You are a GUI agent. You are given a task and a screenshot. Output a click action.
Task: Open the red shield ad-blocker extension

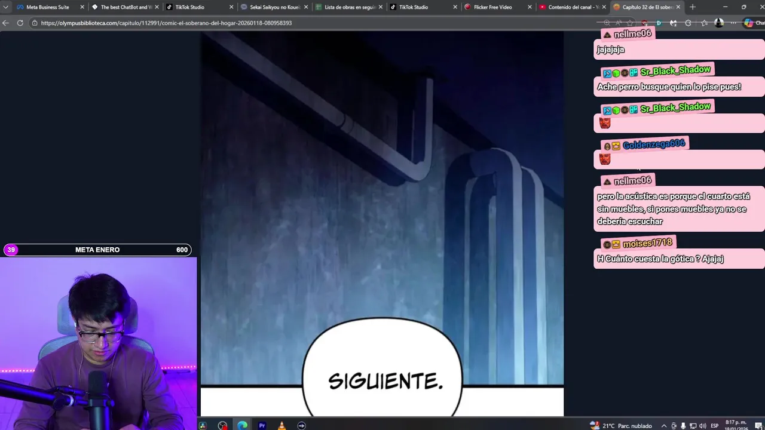(644, 23)
